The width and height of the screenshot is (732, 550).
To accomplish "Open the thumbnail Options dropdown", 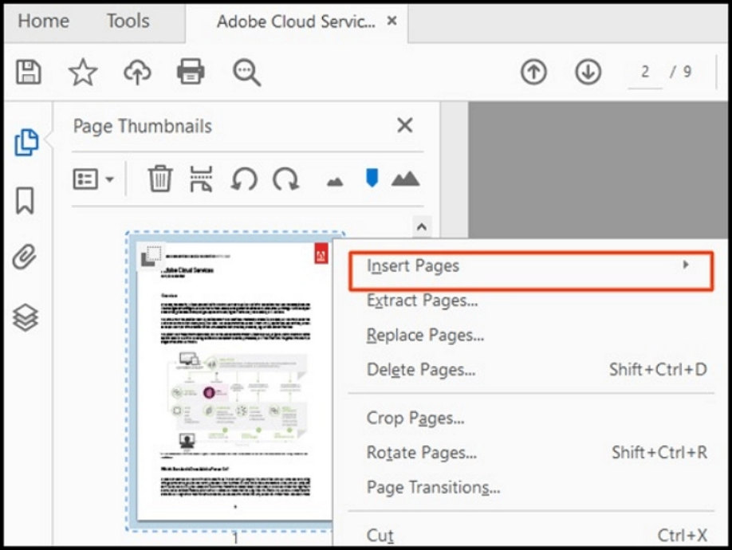I will pyautogui.click(x=92, y=179).
